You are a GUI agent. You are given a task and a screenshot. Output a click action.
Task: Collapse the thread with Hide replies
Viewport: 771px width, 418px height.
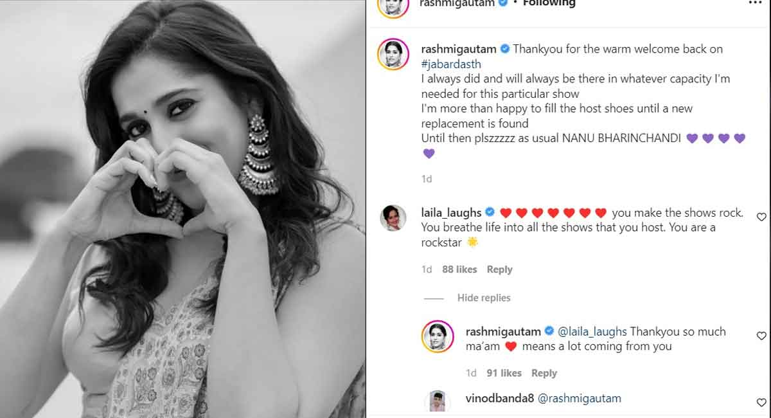483,298
